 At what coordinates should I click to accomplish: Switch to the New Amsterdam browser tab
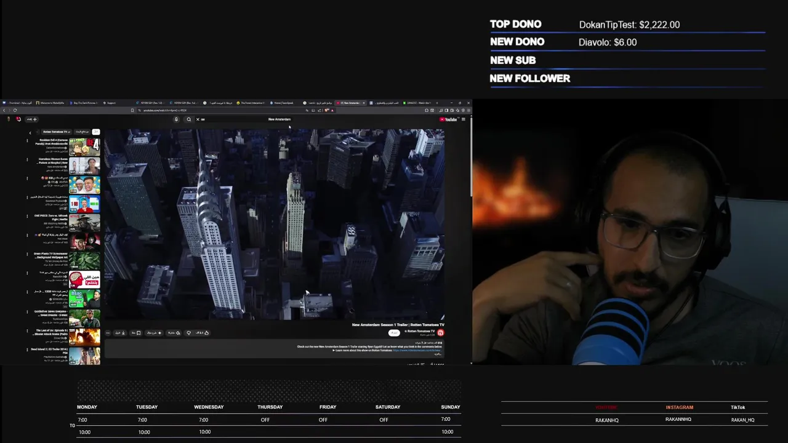point(349,103)
